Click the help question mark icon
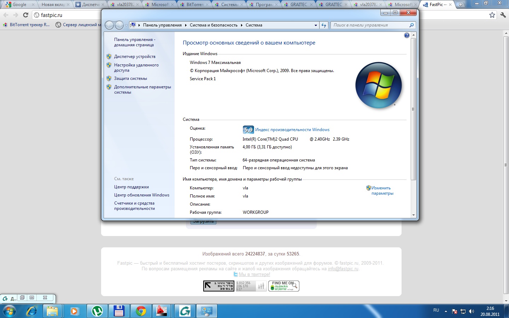The height and width of the screenshot is (318, 509). [x=406, y=35]
